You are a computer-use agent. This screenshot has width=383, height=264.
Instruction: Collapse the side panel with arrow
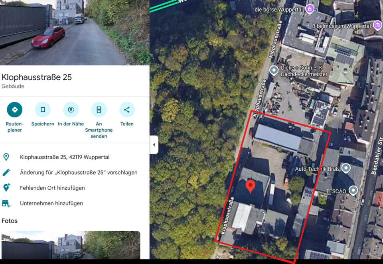[x=154, y=145]
